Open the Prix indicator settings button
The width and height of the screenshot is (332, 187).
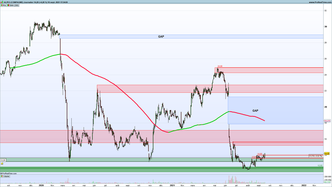pos(4,5)
